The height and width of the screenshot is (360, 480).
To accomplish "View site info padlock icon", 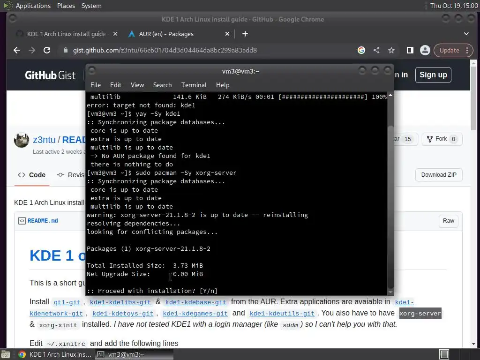I will [65, 50].
